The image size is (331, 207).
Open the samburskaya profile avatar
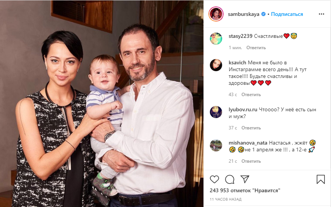(x=216, y=14)
